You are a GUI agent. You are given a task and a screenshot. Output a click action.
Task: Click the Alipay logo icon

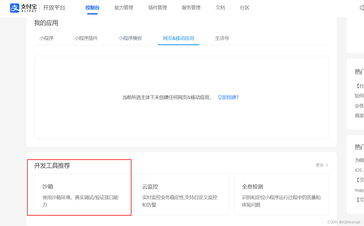15,8
